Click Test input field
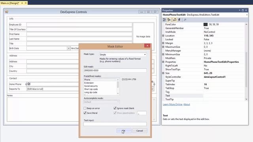This screenshot has width=253, height=142. [115, 124]
